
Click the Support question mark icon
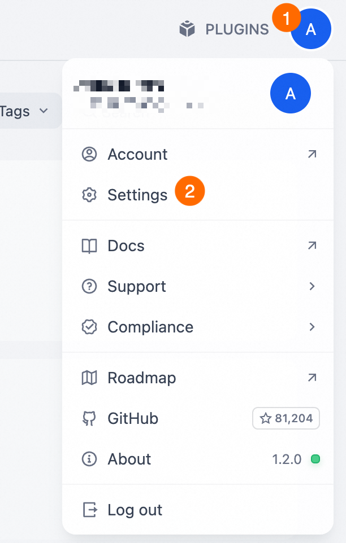(89, 286)
